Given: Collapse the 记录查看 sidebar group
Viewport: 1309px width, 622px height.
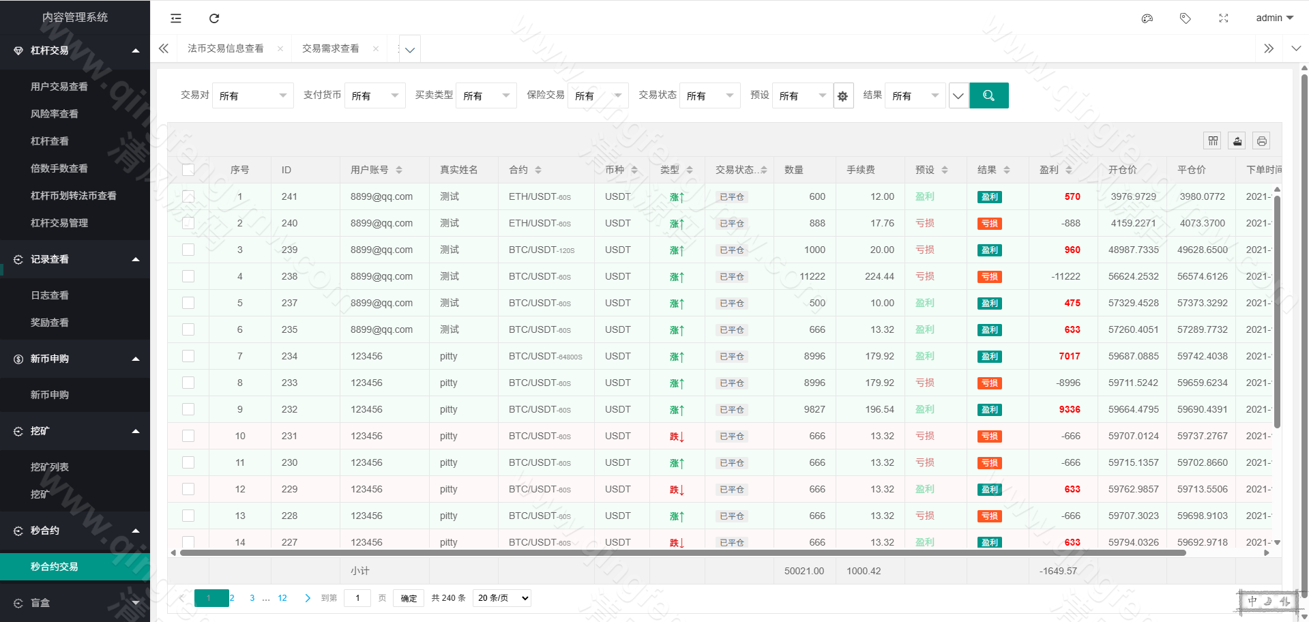Looking at the screenshot, I should pyautogui.click(x=75, y=259).
